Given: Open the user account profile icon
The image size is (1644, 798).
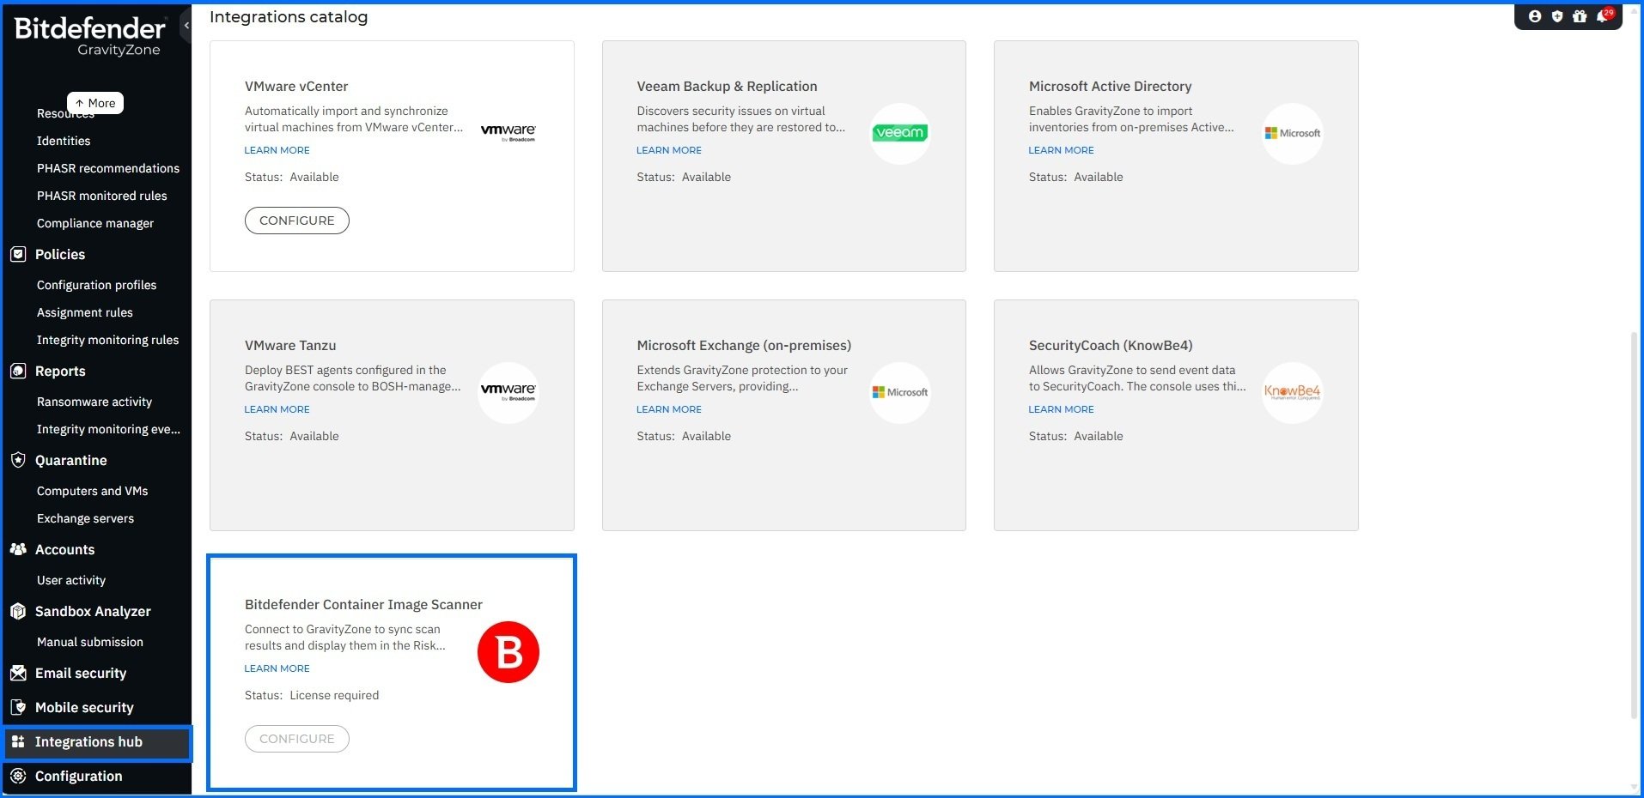Looking at the screenshot, I should [1535, 16].
